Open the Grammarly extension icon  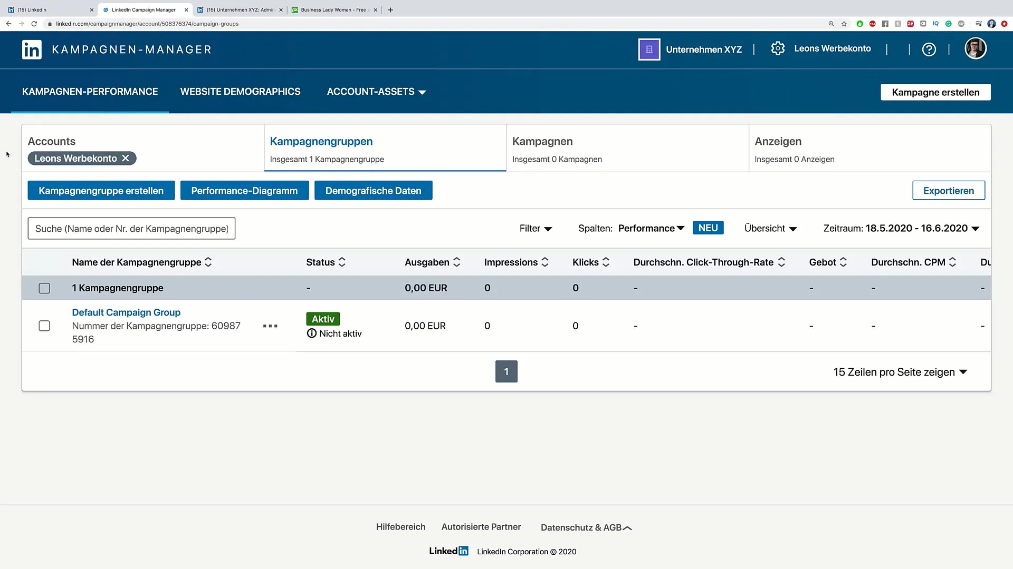[x=948, y=24]
